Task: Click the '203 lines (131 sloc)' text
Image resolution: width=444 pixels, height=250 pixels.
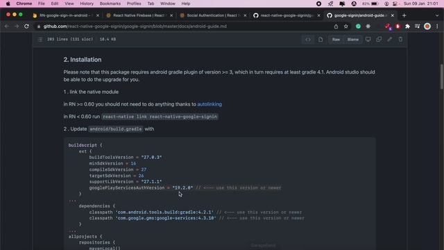Action: coord(70,39)
